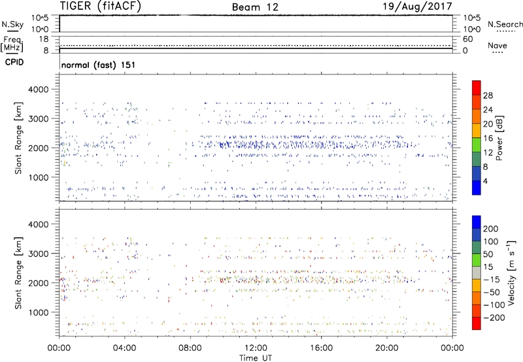This screenshot has width=523, height=362.
Task: Click the normal (fast) 151 text
Action: click(99, 65)
